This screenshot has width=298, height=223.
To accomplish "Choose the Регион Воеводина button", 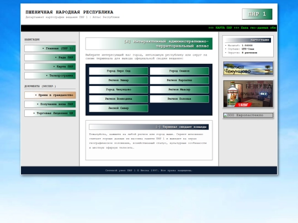I will (119, 99).
